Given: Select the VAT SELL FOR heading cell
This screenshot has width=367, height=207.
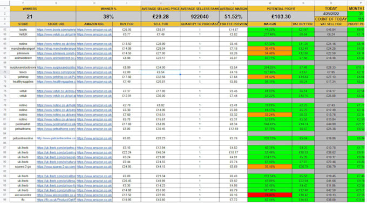Looking at the screenshot, I should coord(331,24).
